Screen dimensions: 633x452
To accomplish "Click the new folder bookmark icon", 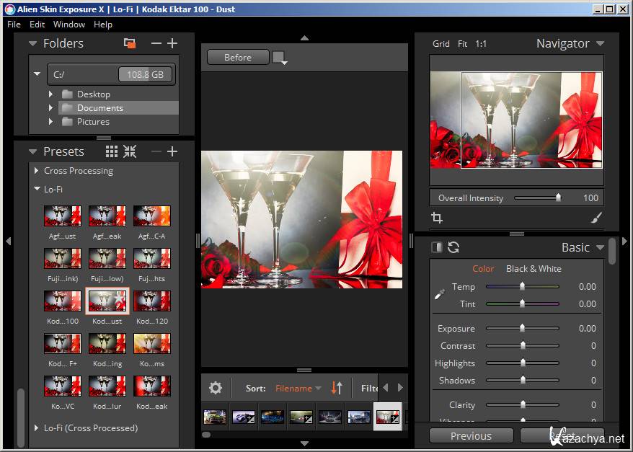I will [x=130, y=43].
